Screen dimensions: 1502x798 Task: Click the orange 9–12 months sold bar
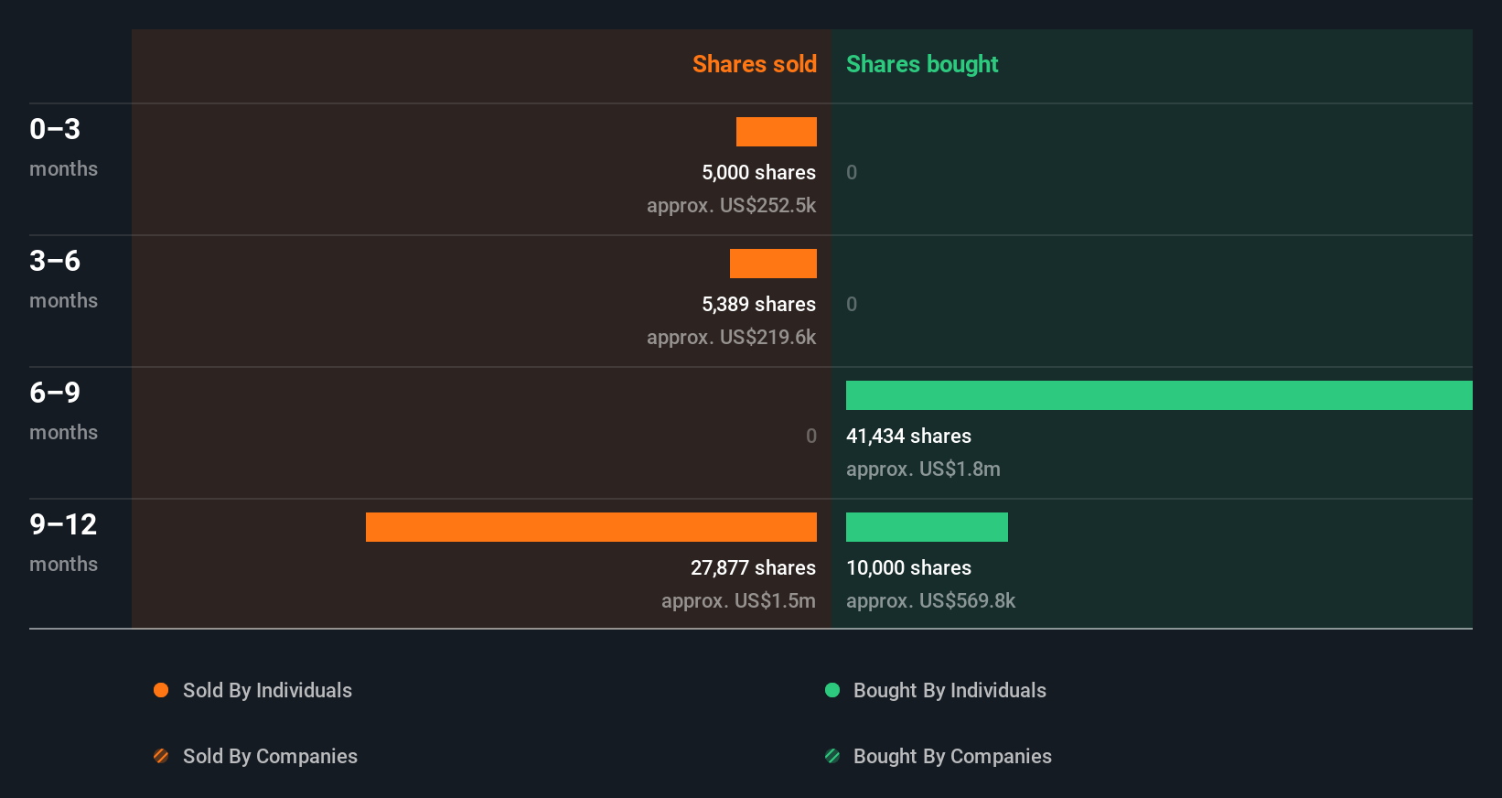591,527
